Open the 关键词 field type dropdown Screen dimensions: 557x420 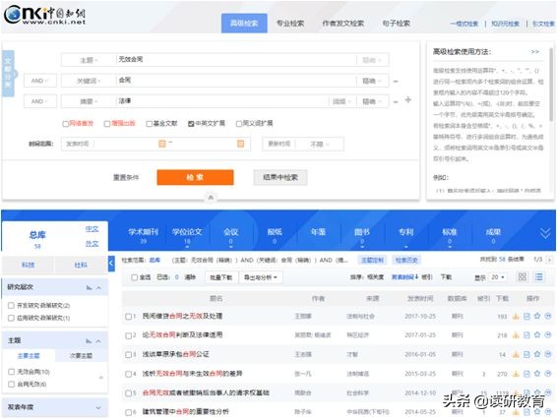pyautogui.click(x=89, y=81)
